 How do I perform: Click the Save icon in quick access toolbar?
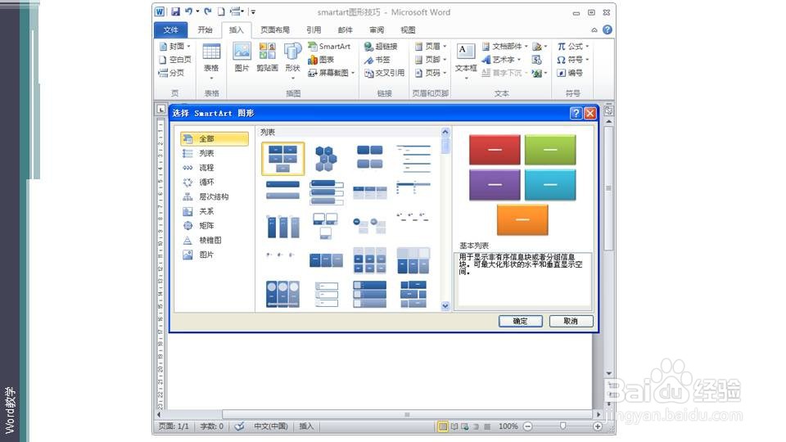click(x=175, y=11)
